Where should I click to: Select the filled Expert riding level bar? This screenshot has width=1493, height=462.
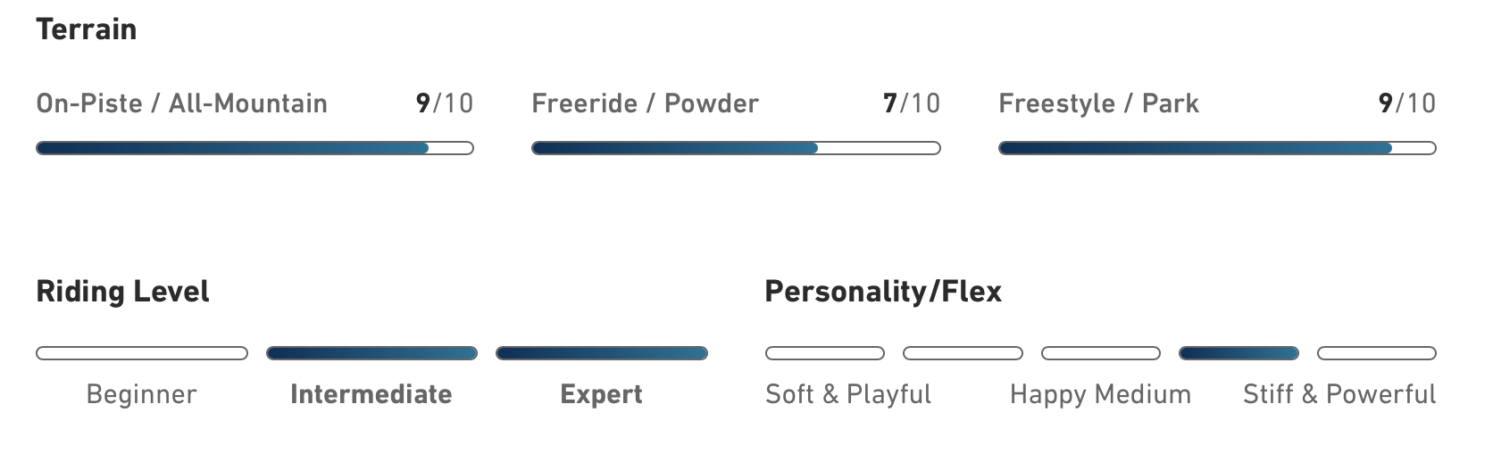602,353
